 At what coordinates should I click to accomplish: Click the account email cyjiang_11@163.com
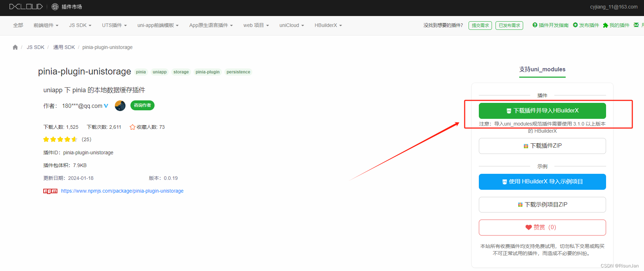(x=614, y=7)
